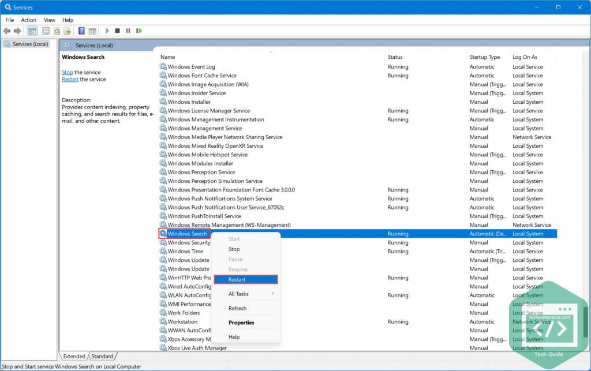Toggle the Show/Hide Console Tree icon
The height and width of the screenshot is (371, 591).
pyautogui.click(x=32, y=31)
